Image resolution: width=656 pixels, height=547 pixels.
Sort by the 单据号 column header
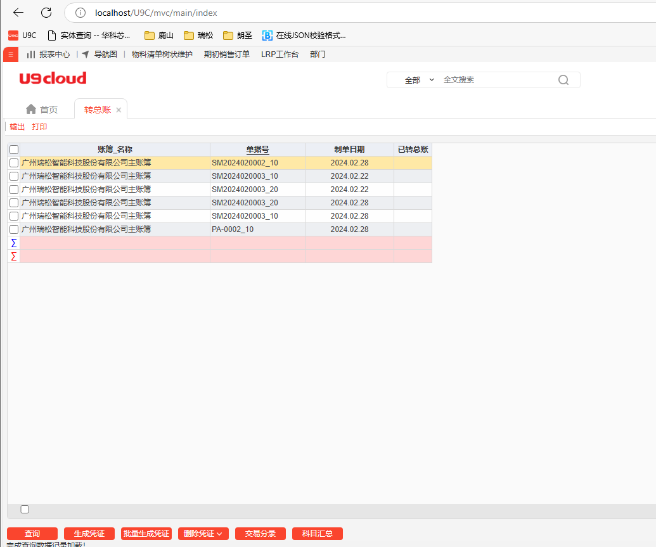(257, 150)
